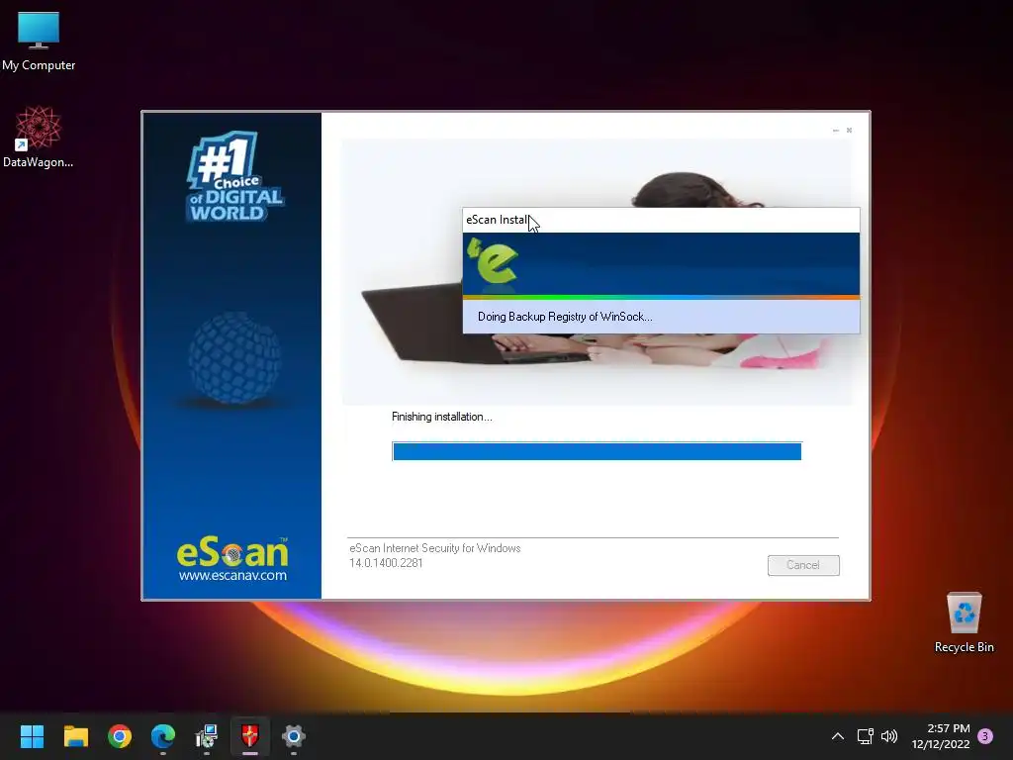Image resolution: width=1013 pixels, height=760 pixels.
Task: Open the notification badge showing 3
Action: 985,735
